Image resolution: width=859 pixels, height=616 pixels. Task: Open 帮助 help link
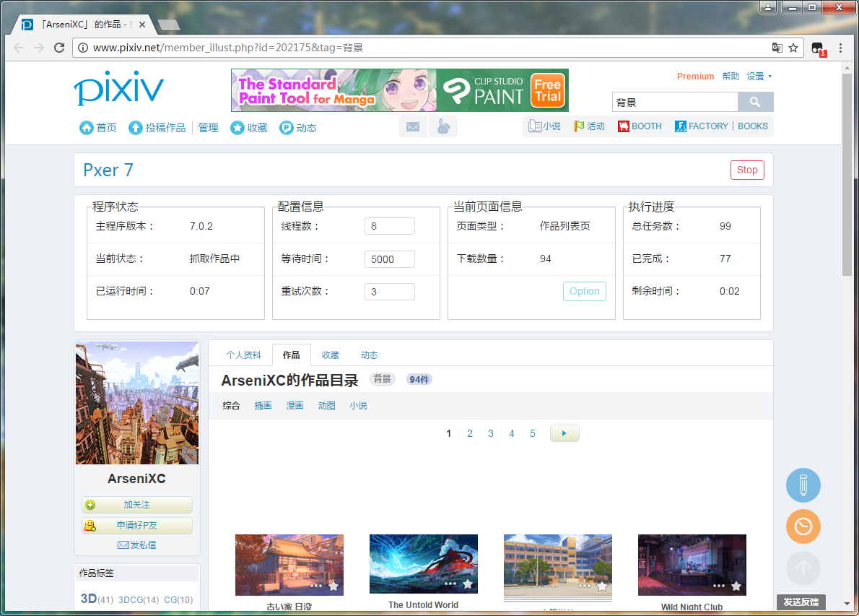click(x=731, y=76)
